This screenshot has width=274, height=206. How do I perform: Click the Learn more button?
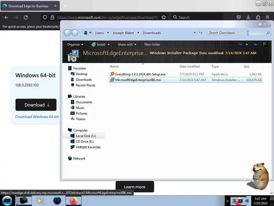click(135, 187)
